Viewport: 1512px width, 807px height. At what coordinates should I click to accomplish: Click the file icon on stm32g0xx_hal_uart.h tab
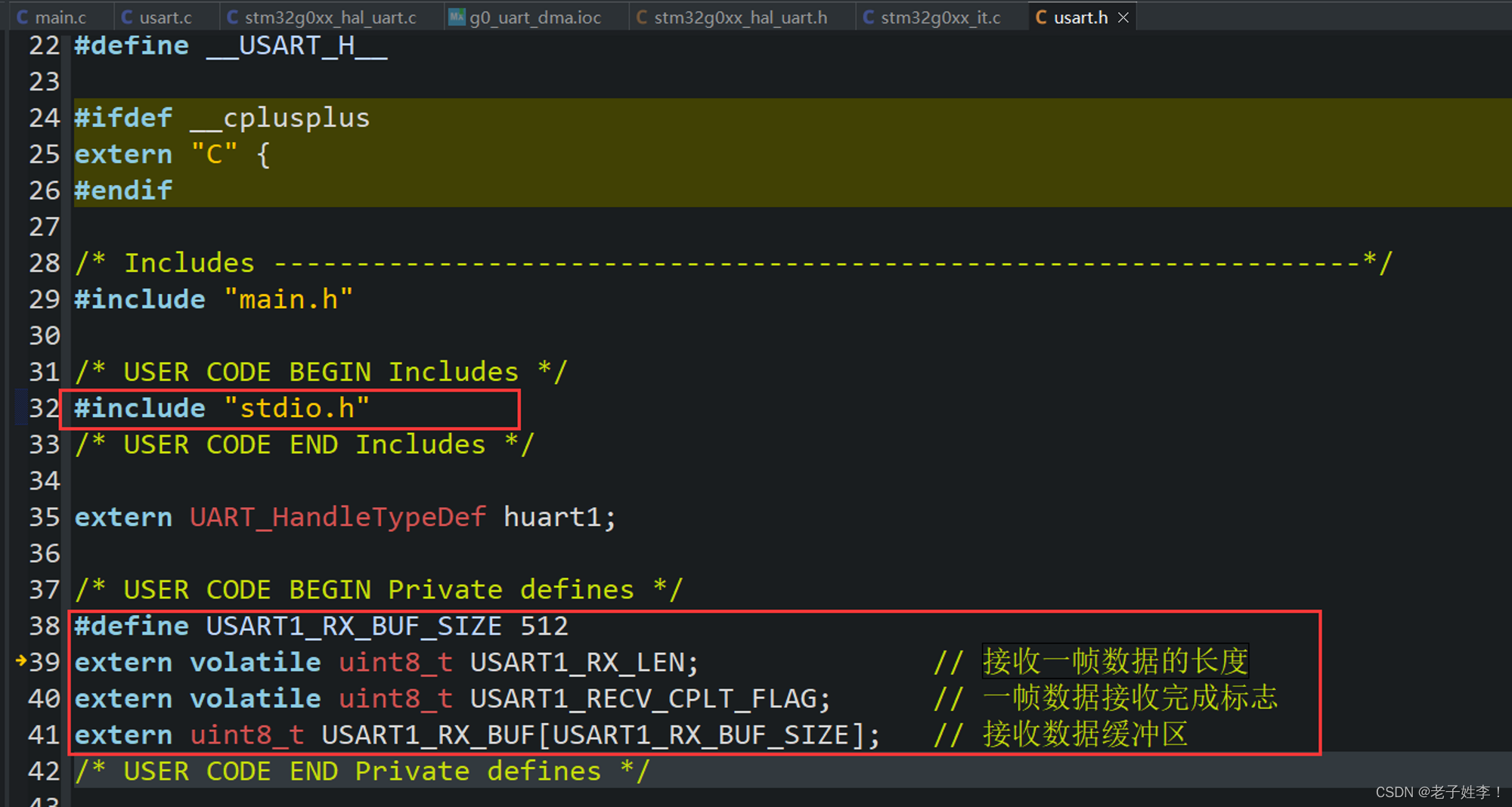click(642, 17)
